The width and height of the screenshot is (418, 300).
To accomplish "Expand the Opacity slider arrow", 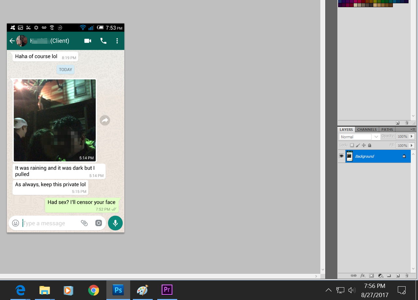I will (412, 136).
